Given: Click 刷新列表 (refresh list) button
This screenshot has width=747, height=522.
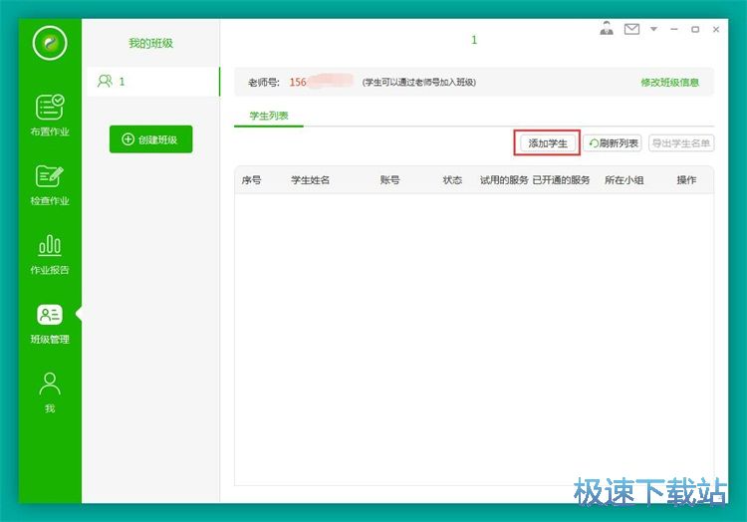Looking at the screenshot, I should [x=614, y=143].
